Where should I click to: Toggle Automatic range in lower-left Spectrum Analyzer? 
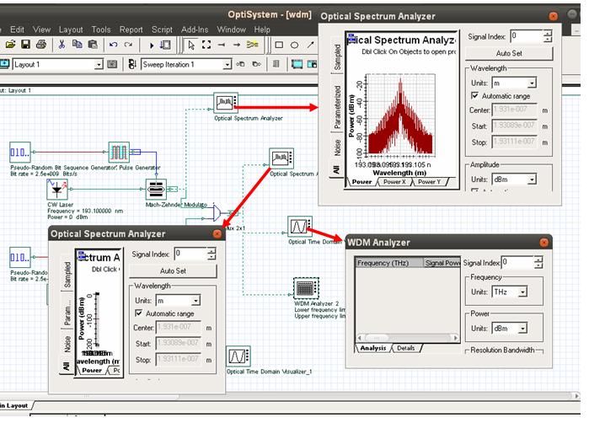tap(138, 313)
